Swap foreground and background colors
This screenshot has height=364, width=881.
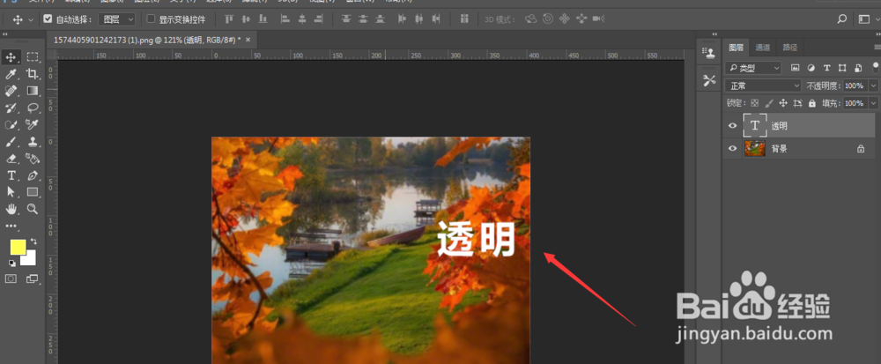[x=33, y=241]
